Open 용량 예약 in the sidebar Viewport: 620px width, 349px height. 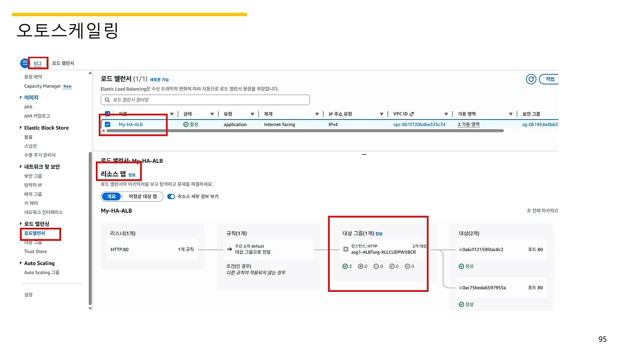33,77
